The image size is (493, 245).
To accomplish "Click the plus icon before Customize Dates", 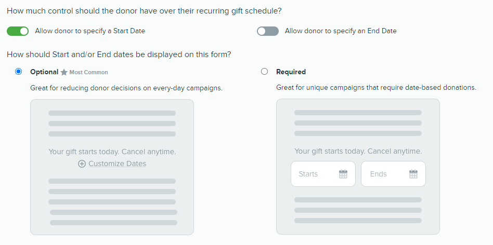I will point(82,164).
